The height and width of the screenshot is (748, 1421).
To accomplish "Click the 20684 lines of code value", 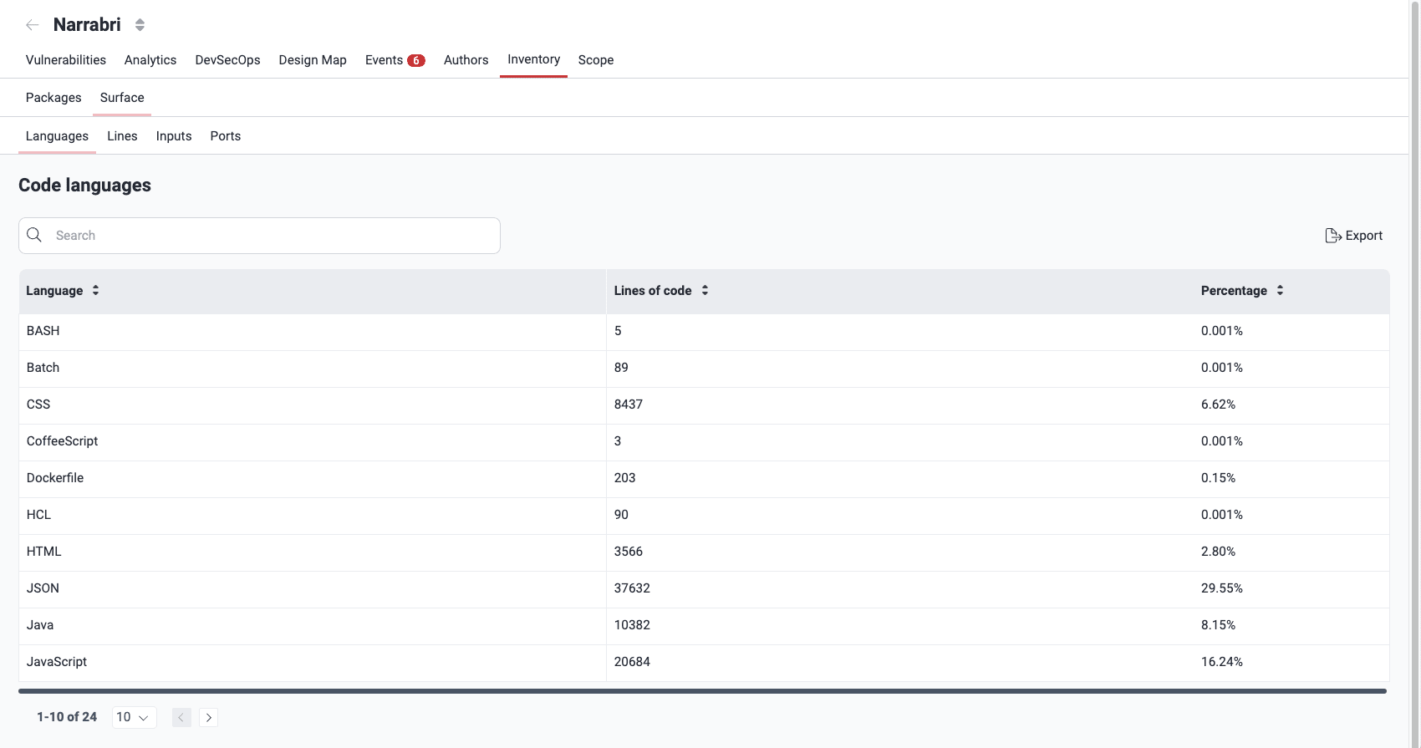I will coord(632,662).
